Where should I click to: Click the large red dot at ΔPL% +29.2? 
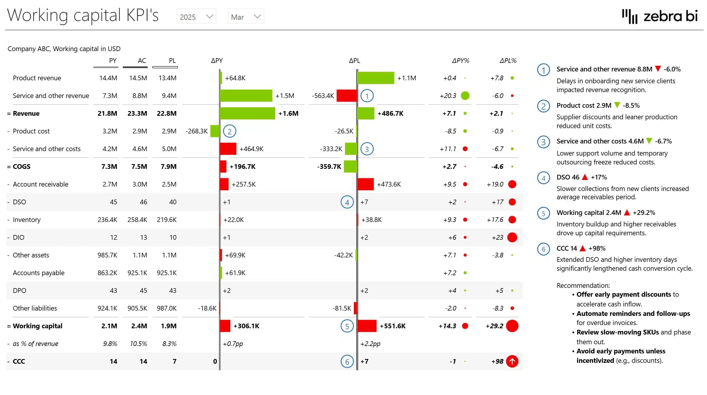[512, 326]
